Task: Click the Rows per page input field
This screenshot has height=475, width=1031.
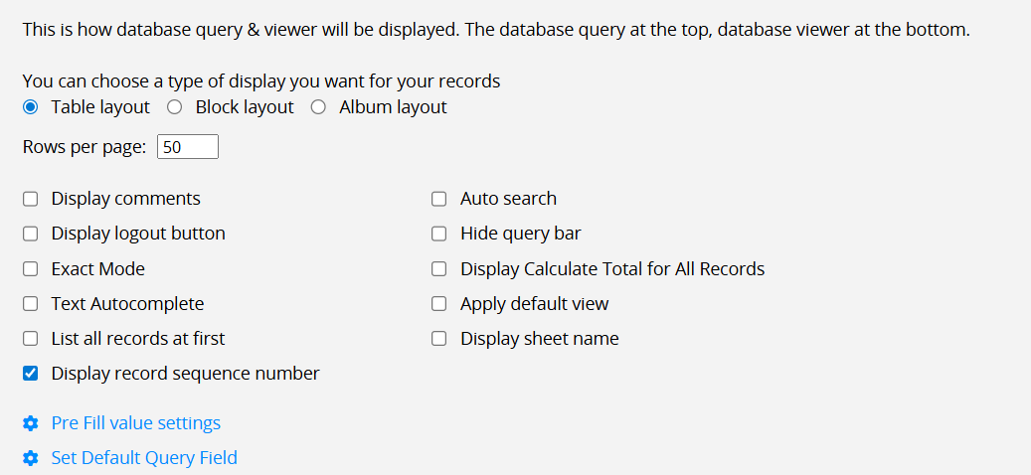Action: [x=187, y=146]
